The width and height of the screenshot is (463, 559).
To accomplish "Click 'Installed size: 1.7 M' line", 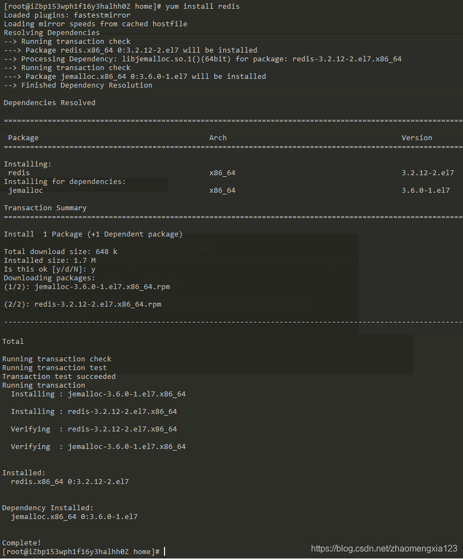I will pyautogui.click(x=49, y=261).
